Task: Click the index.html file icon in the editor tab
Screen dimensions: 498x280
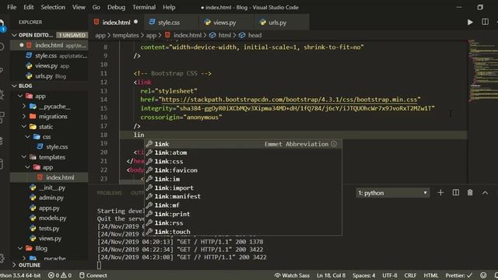Action: (x=96, y=22)
